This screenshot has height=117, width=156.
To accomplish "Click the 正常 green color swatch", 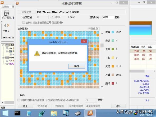I will tap(113, 49).
